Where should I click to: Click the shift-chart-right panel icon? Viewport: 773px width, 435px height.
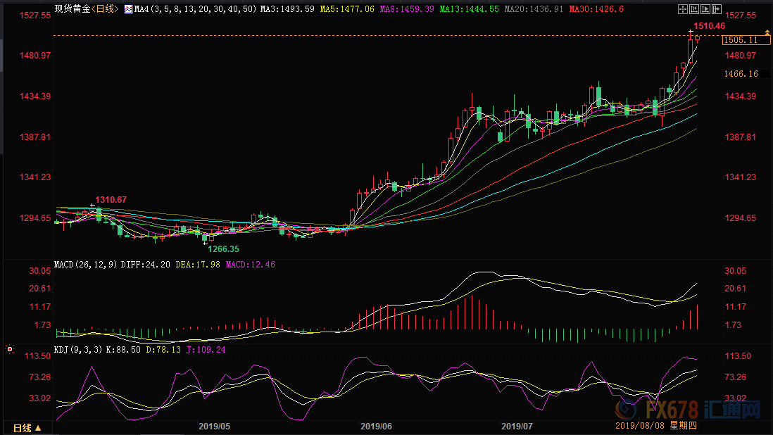[715, 10]
